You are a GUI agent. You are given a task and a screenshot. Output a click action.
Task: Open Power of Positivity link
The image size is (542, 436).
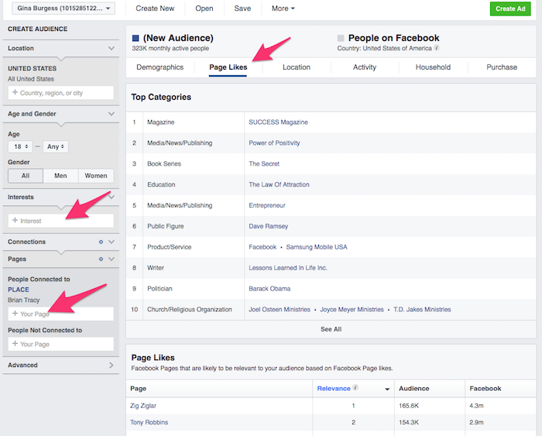[274, 142]
